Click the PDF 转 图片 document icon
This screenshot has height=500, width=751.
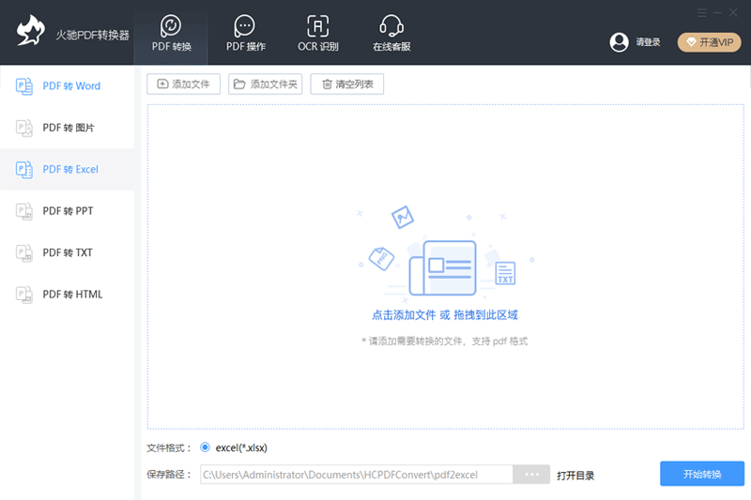[24, 128]
